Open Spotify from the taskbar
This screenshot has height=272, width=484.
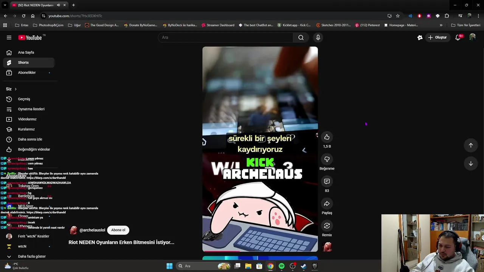click(281, 266)
